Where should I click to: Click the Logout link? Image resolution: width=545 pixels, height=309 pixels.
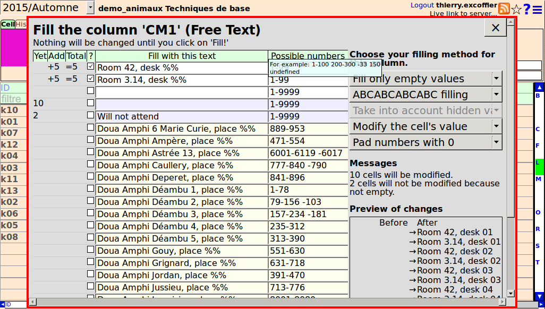click(x=422, y=5)
